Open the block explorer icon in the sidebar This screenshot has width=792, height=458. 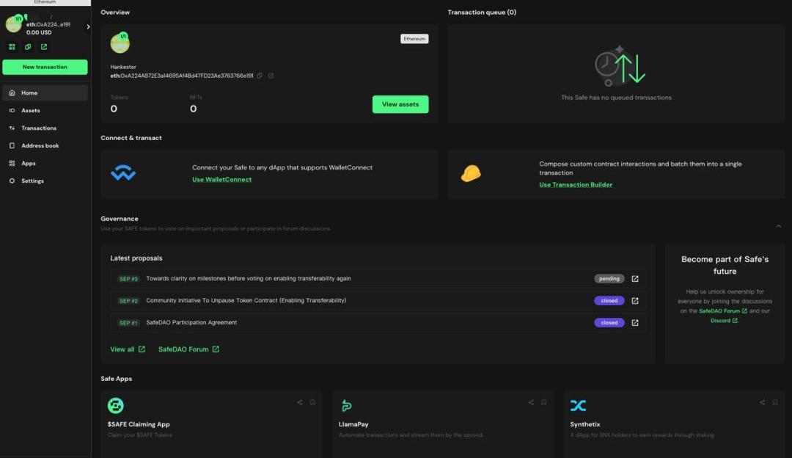pyautogui.click(x=44, y=46)
